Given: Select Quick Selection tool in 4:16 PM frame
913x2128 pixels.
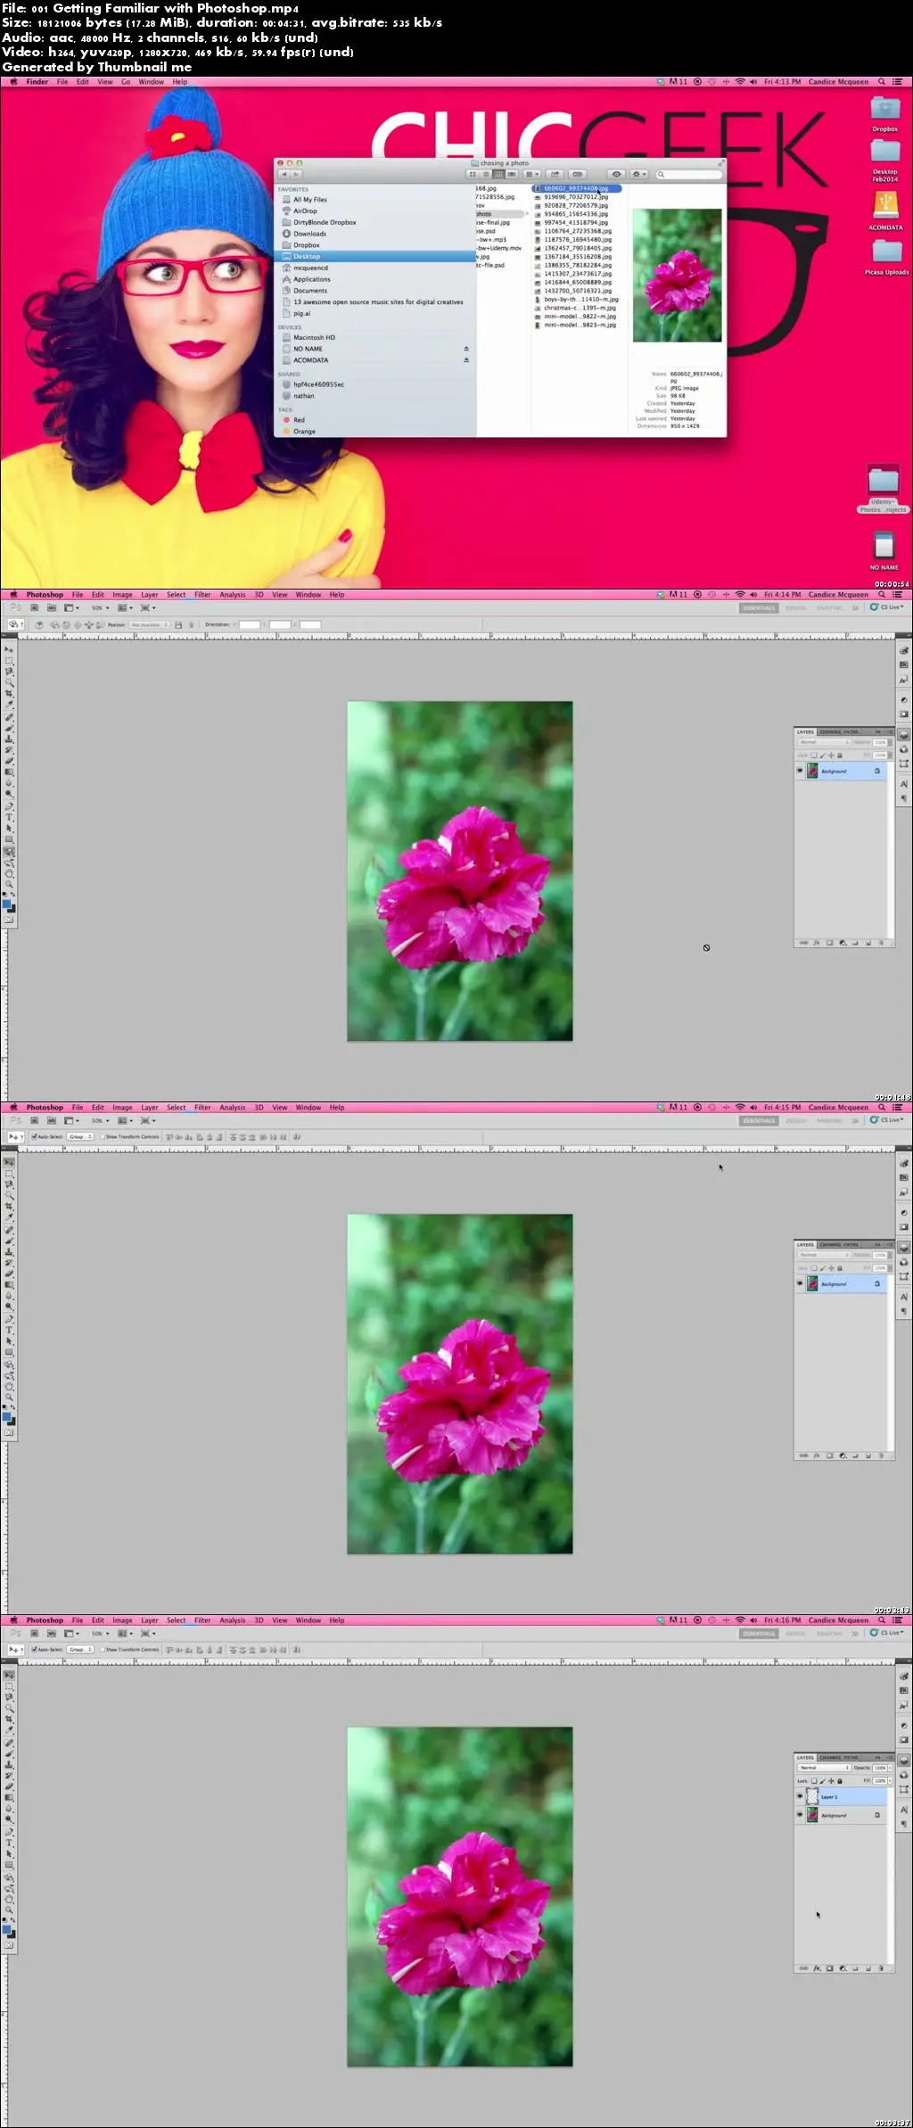Looking at the screenshot, I should click(9, 1707).
